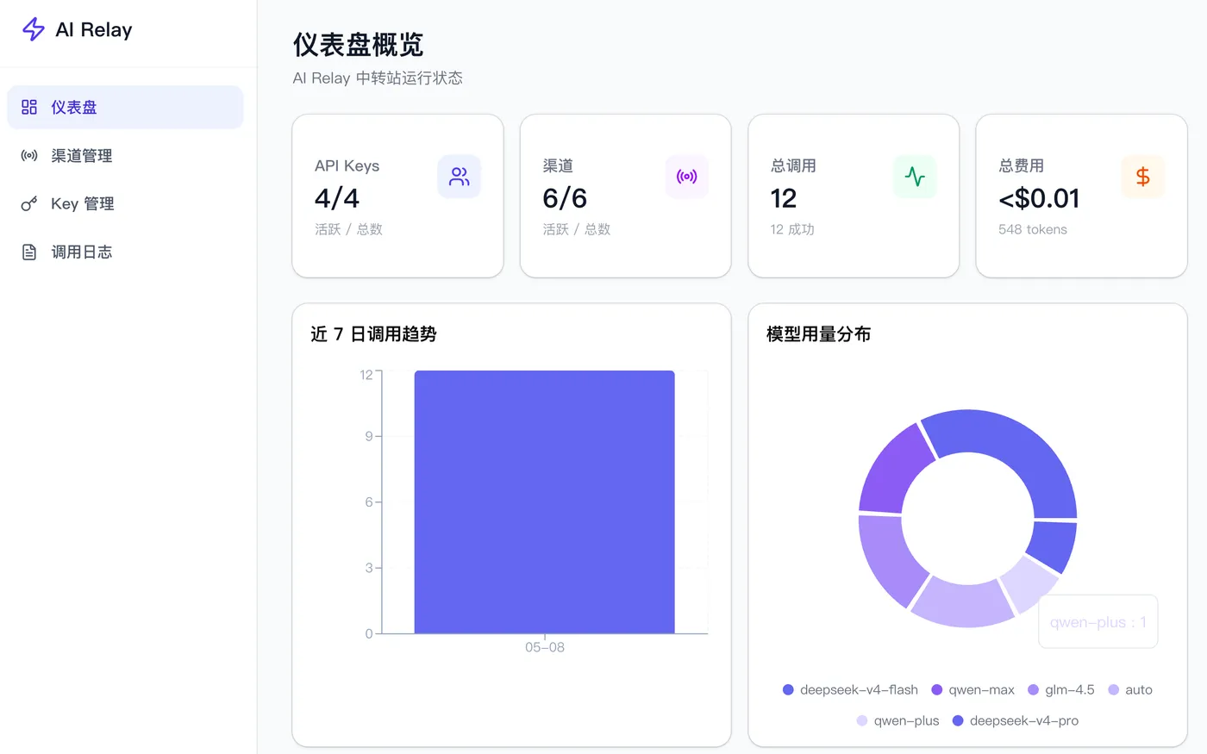Toggle glm-4.5 legend entry
The width and height of the screenshot is (1207, 754).
[1061, 689]
